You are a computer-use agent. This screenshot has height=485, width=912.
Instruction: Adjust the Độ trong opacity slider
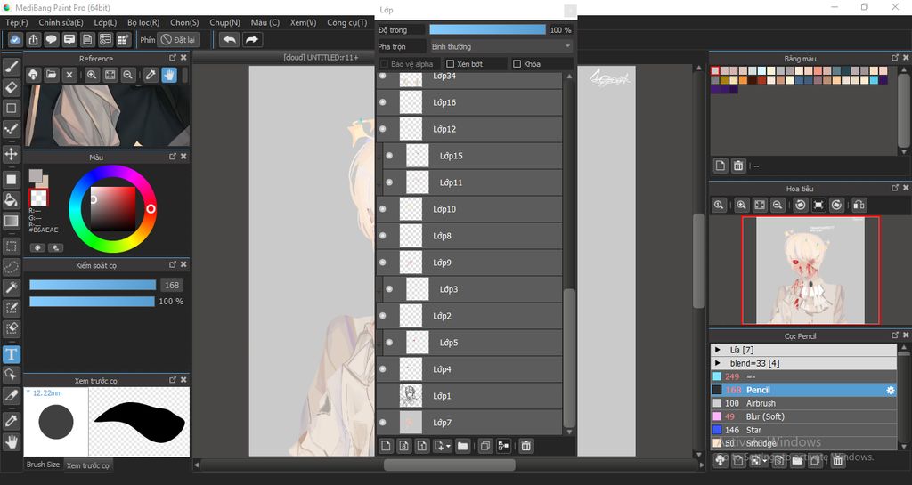point(487,29)
